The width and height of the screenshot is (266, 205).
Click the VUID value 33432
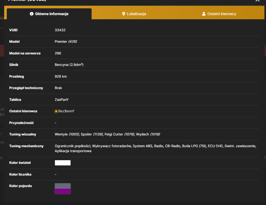click(x=60, y=30)
